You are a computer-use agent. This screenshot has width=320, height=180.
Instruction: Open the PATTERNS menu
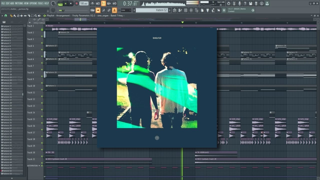click(x=19, y=3)
